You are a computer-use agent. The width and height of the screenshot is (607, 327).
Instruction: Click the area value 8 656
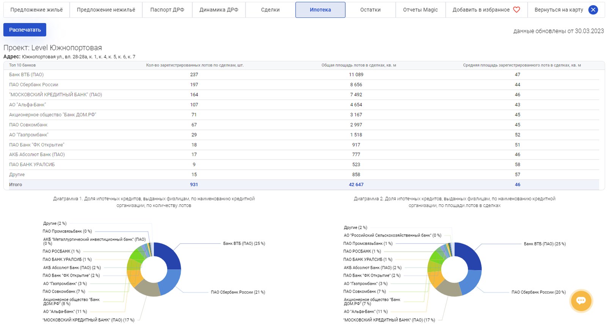click(x=356, y=85)
